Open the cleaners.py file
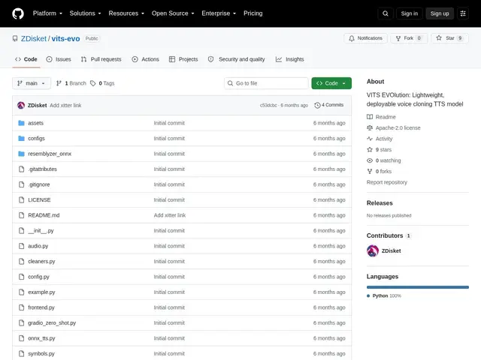 (41, 262)
